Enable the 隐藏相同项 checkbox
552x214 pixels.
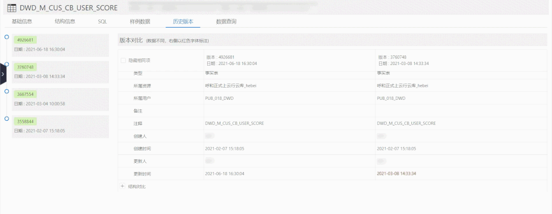tap(123, 60)
